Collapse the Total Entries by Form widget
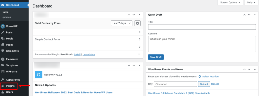Screen dimensions: 259x96 coord(139,15)
